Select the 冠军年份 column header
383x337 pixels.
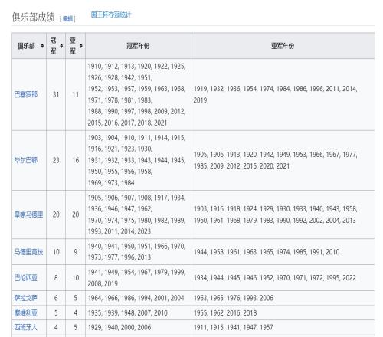pos(138,46)
